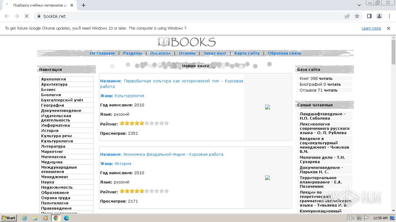Open Лексикология современного русского языка book
The width and height of the screenshot is (396, 222).
pyautogui.click(x=325, y=128)
